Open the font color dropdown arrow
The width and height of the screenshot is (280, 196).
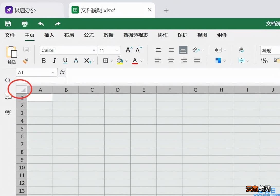(141, 61)
